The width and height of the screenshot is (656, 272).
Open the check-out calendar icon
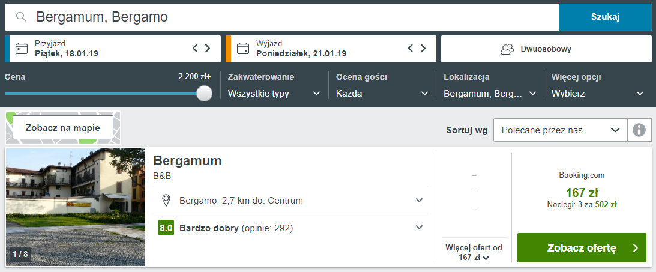242,49
